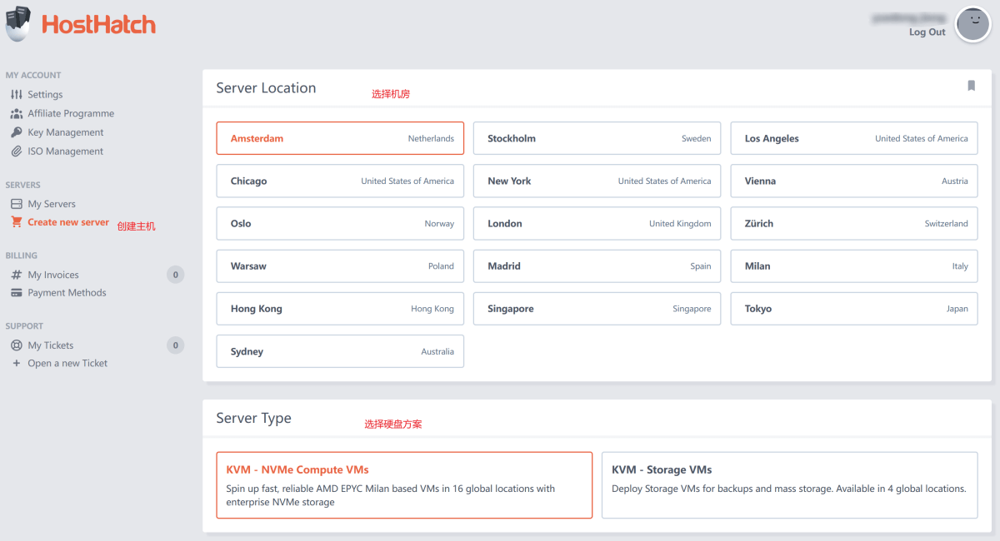Viewport: 1000px width, 541px height.
Task: Open My Tickets
Action: coord(51,345)
